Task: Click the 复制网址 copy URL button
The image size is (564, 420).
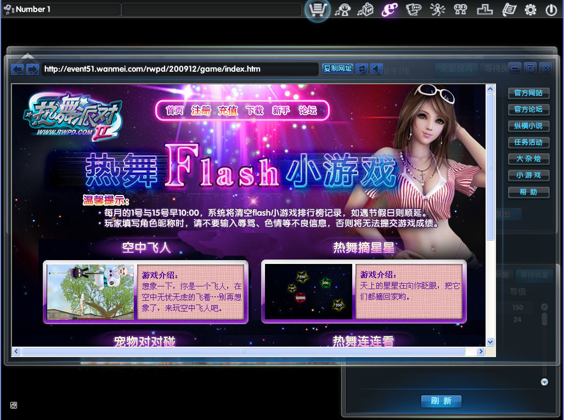Action: click(x=338, y=68)
